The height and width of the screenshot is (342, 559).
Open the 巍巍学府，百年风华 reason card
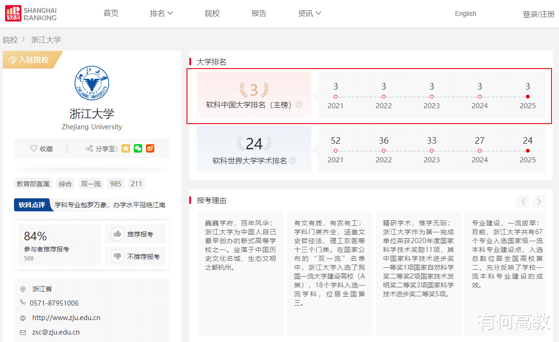pyautogui.click(x=241, y=273)
